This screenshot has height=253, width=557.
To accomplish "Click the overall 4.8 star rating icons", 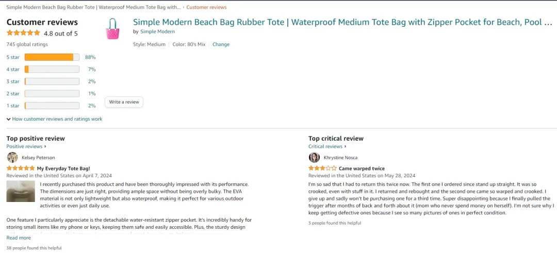I will click(x=23, y=33).
